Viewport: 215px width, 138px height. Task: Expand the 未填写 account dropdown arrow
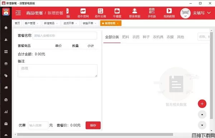click(209, 13)
